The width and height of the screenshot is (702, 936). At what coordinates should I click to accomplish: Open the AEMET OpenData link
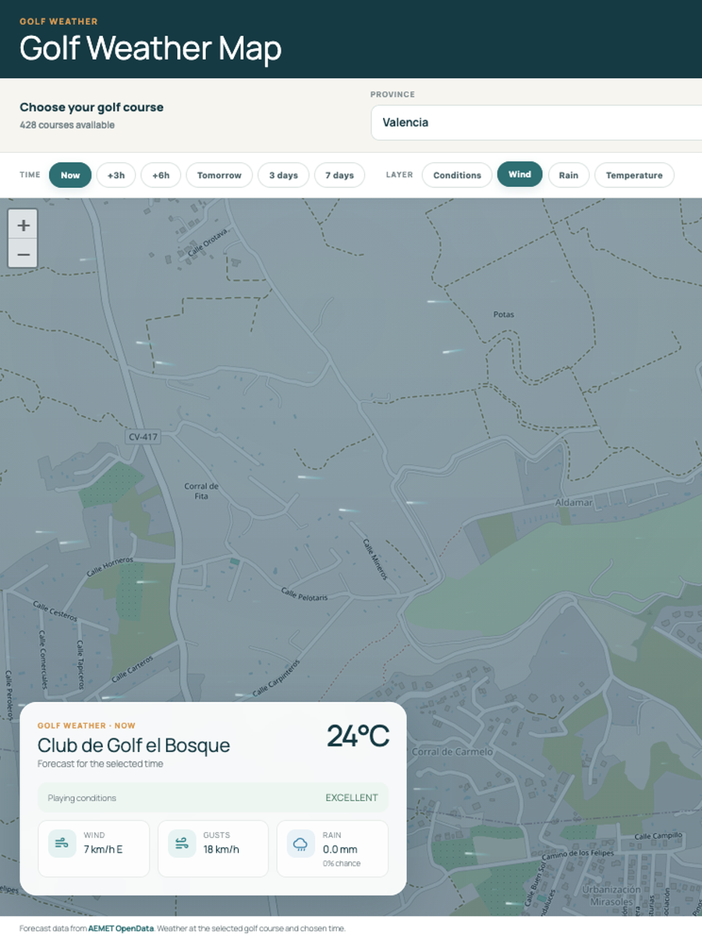click(121, 928)
